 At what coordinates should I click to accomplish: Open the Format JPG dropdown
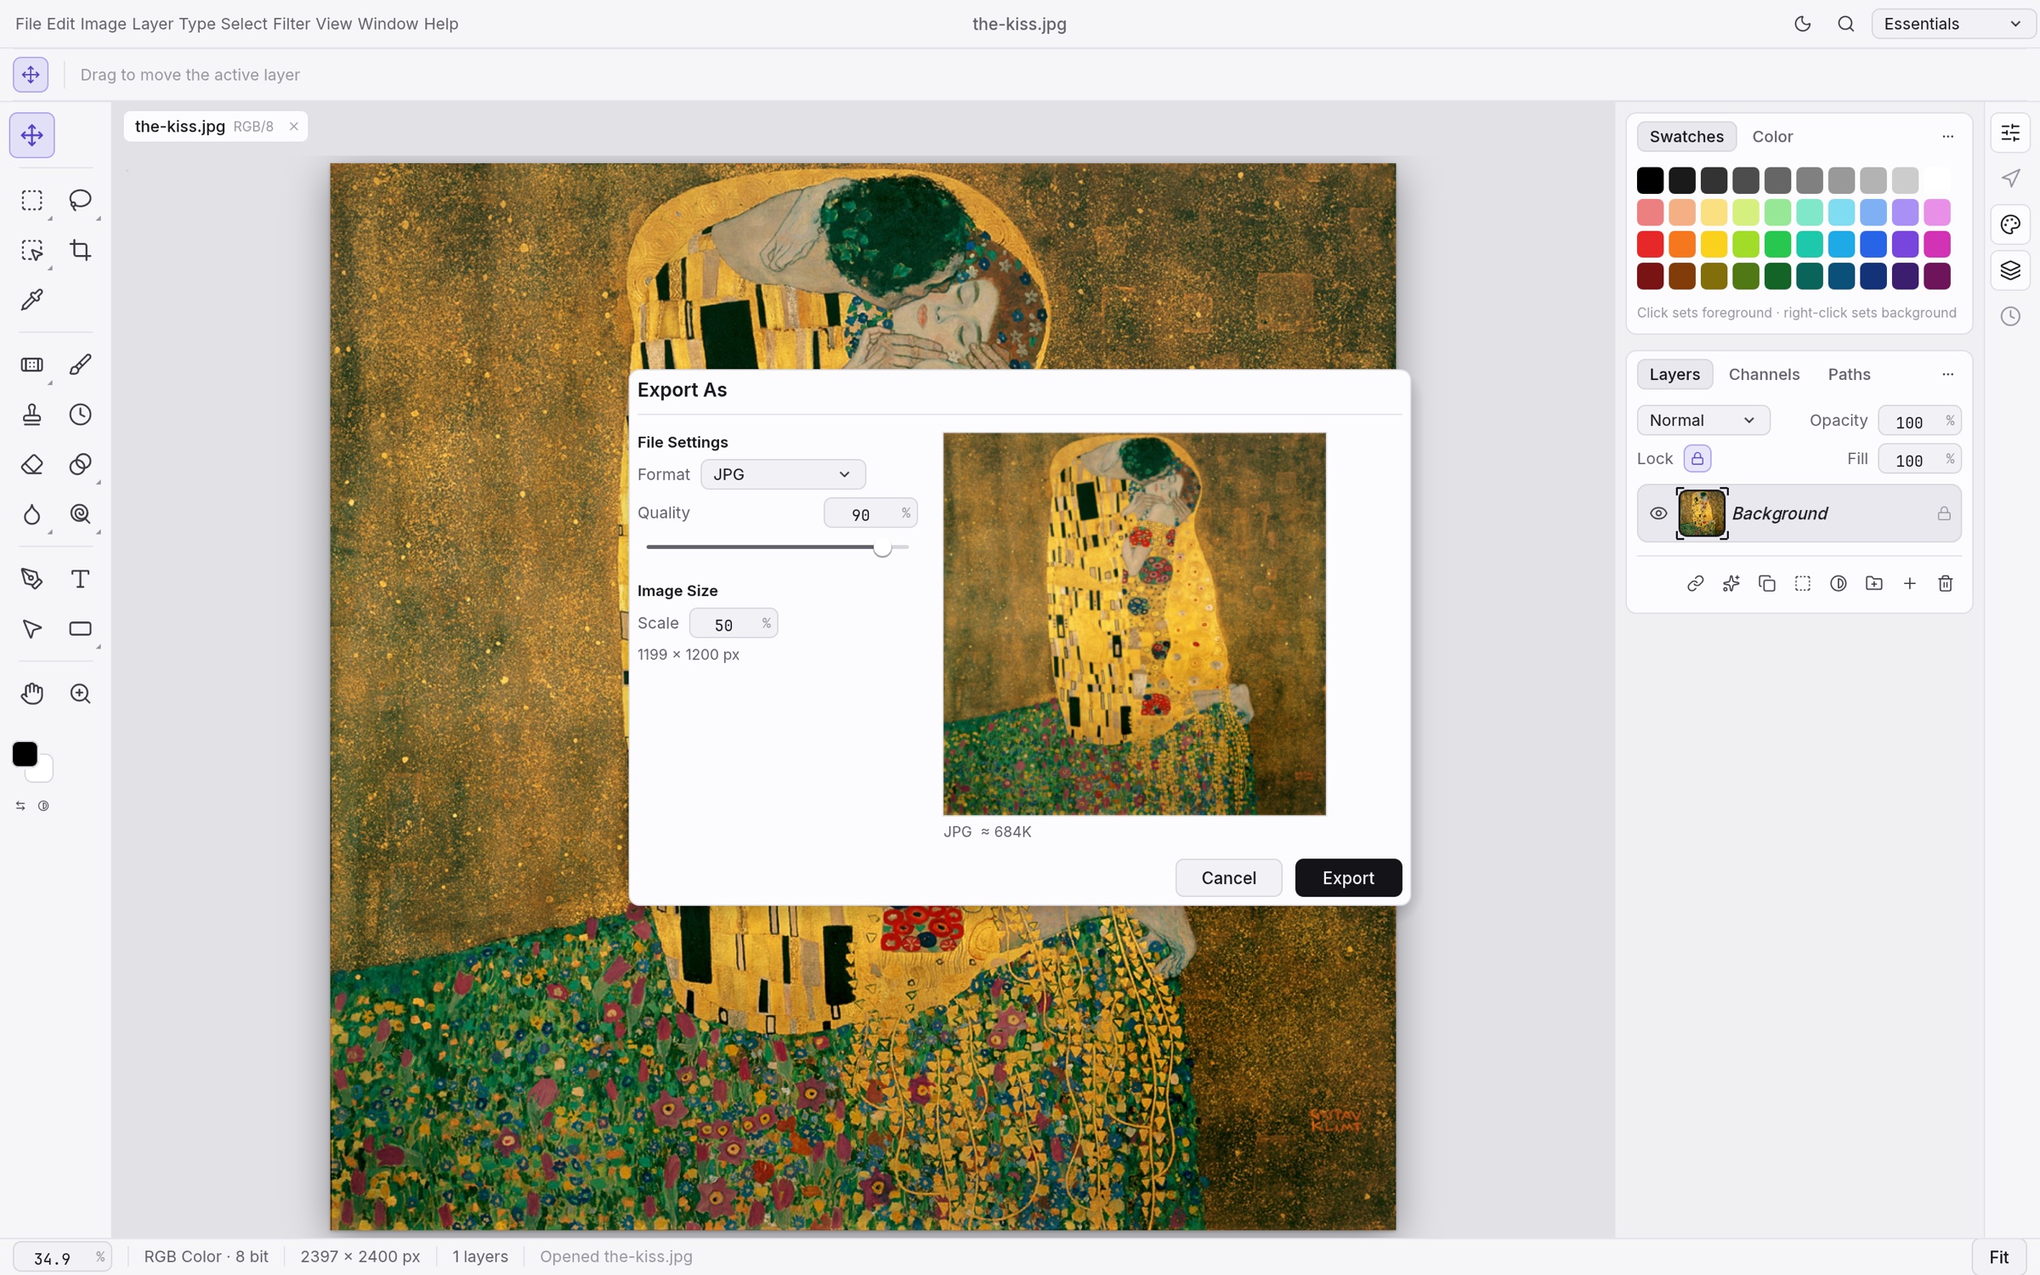[x=783, y=474]
